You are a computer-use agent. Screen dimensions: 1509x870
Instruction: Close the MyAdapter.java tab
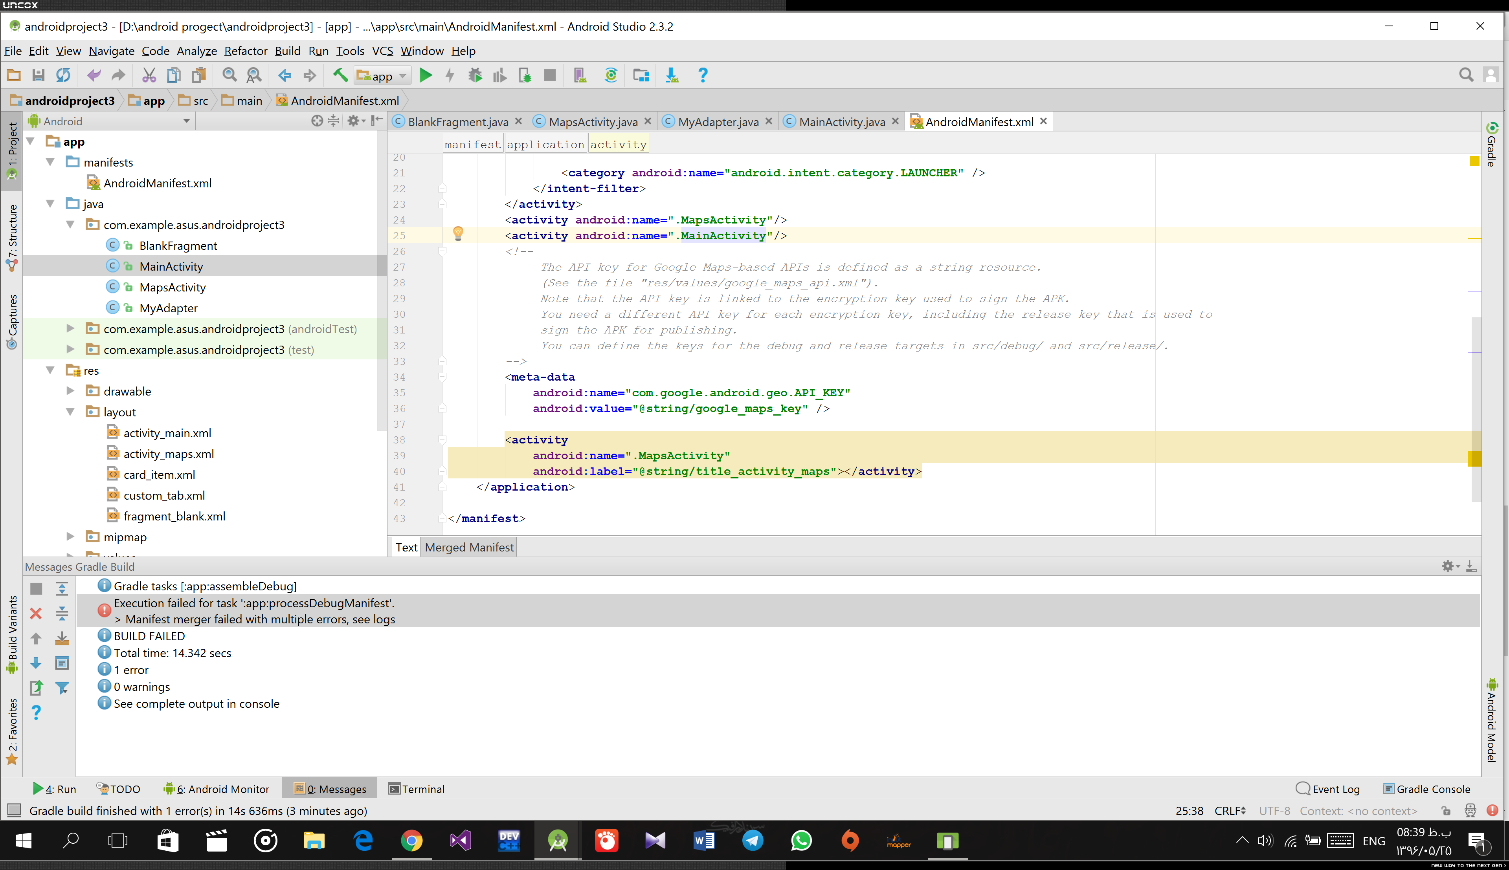coord(769,121)
